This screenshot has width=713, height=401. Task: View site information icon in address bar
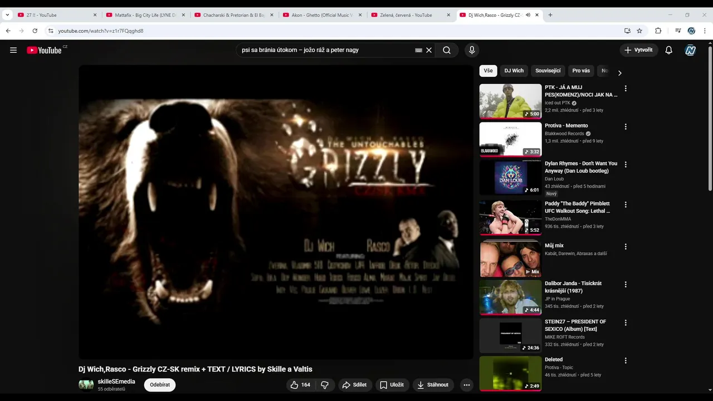pos(51,31)
